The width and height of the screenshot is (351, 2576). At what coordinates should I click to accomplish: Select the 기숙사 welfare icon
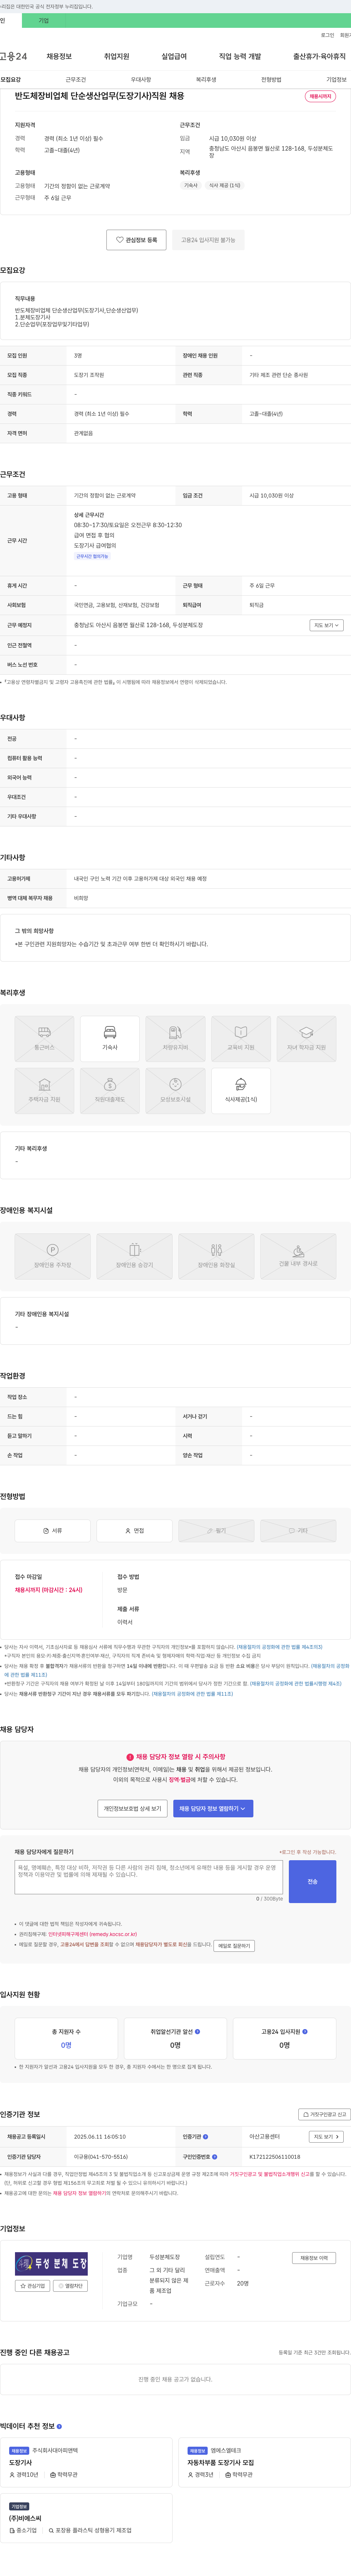click(110, 1039)
